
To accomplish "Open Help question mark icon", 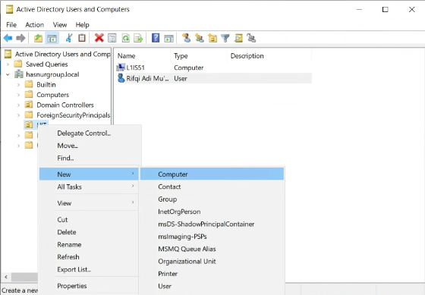I will tap(156, 38).
